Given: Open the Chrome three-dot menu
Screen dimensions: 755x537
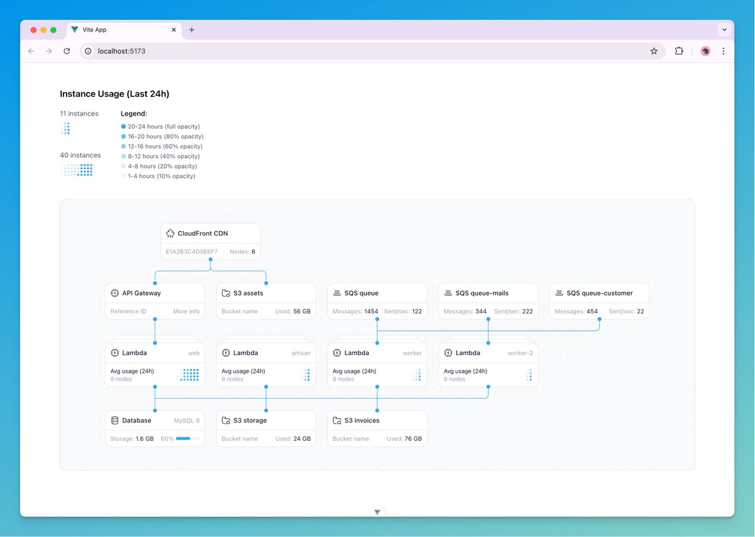Looking at the screenshot, I should coord(723,51).
